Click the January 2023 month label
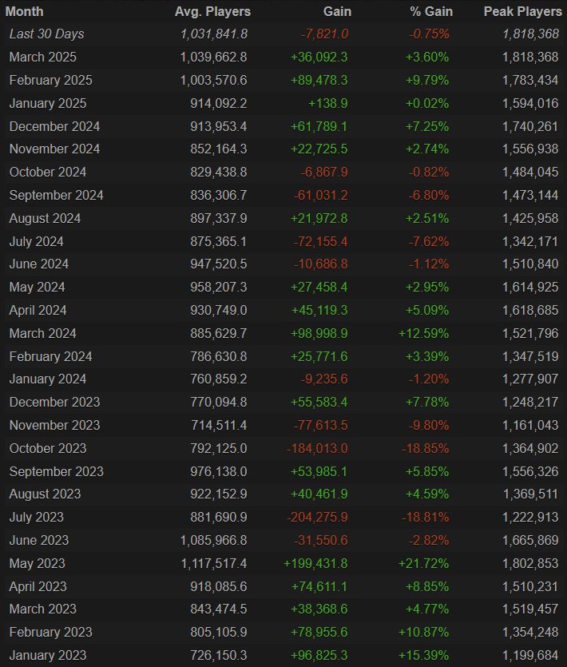 [48, 655]
